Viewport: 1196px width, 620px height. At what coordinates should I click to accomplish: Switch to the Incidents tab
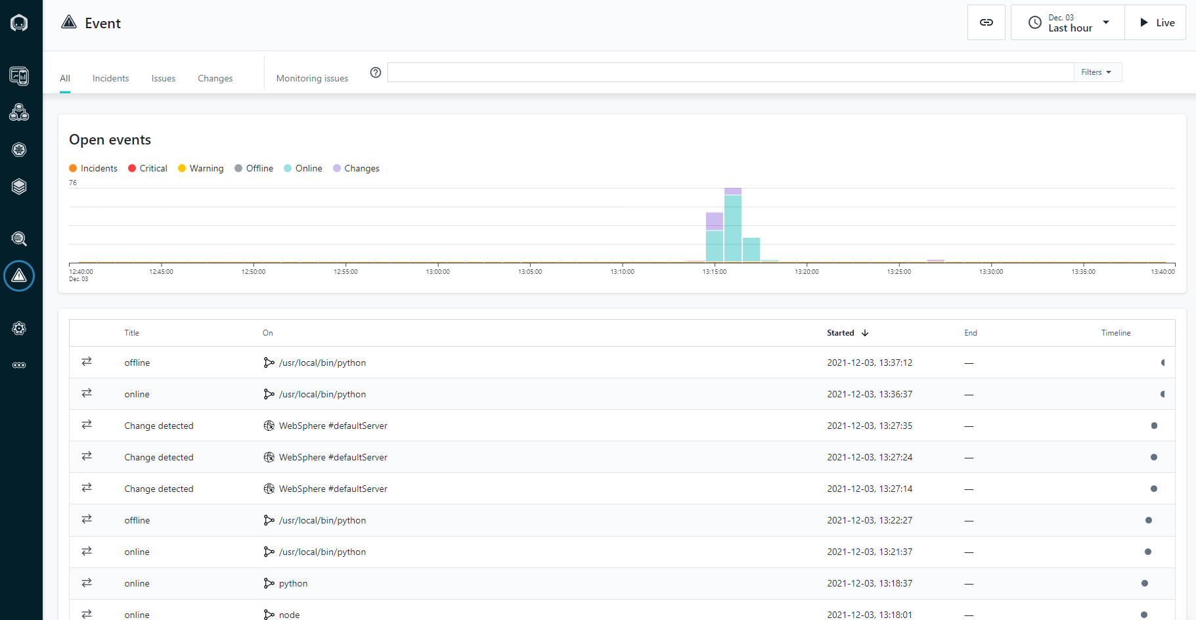point(111,78)
